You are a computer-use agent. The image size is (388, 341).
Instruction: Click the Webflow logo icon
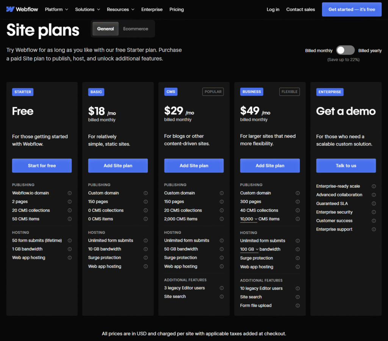[10, 9]
